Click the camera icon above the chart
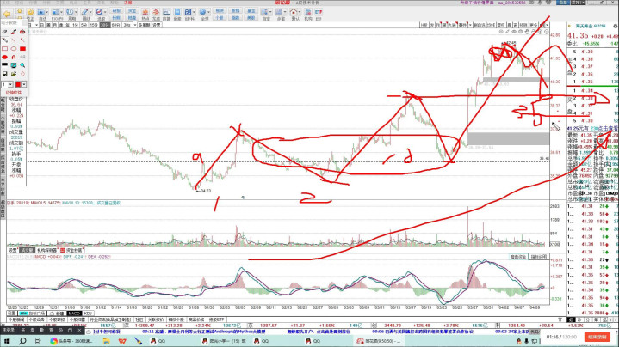This screenshot has height=347, width=619. (x=520, y=32)
